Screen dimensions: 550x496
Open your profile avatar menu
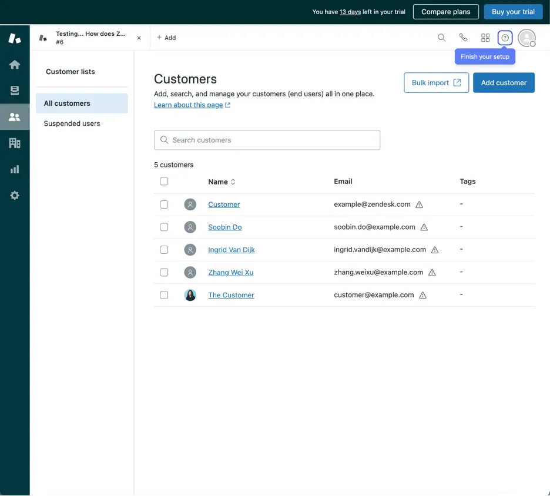tap(526, 37)
